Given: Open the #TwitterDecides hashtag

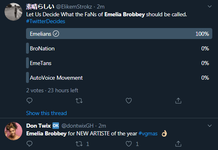Looking at the screenshot, I should pyautogui.click(x=46, y=21).
